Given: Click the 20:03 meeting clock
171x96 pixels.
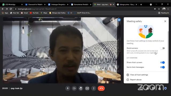Looking at the screenshot, I should pos(5,88).
